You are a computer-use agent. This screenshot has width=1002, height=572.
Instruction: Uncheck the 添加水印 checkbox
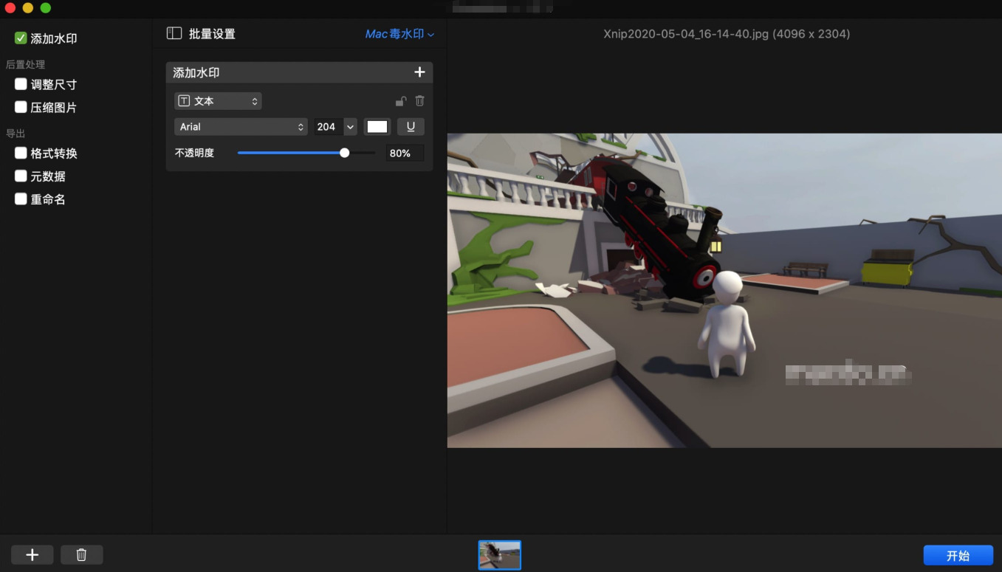pos(21,38)
